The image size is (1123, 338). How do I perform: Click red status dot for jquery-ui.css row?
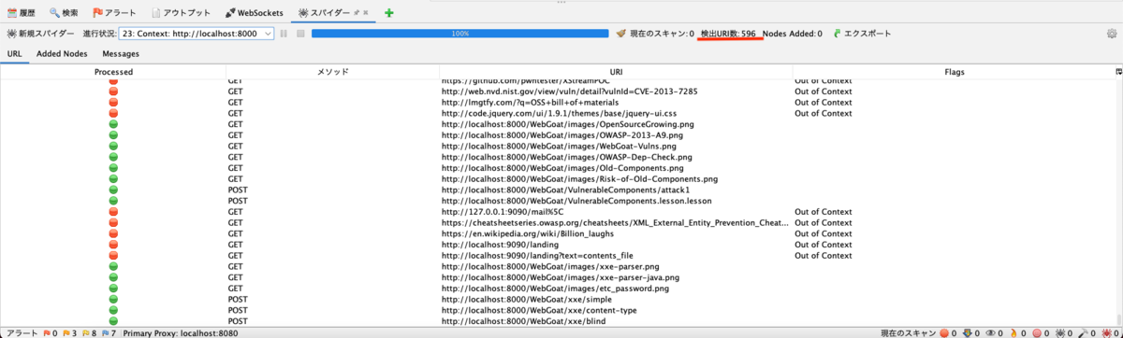113,114
